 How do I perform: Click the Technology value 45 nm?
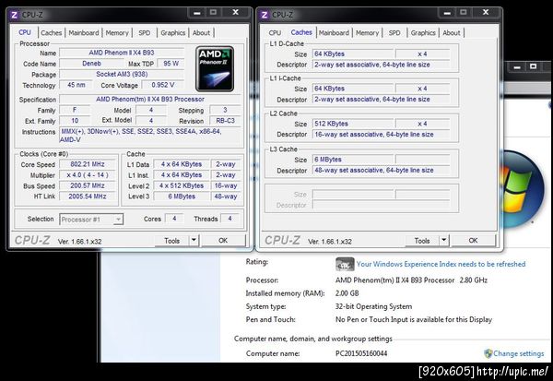tap(76, 85)
